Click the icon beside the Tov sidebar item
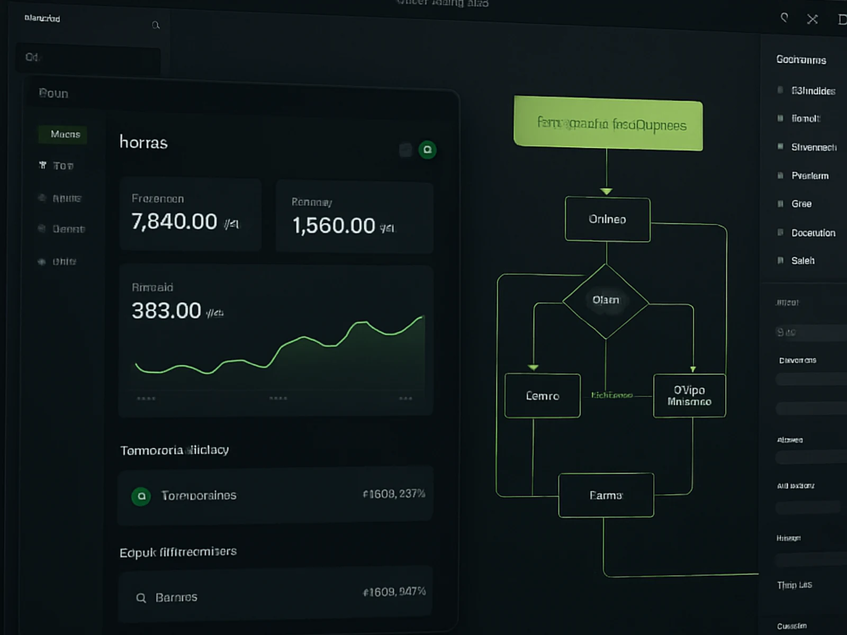Image resolution: width=847 pixels, height=635 pixels. click(x=43, y=166)
